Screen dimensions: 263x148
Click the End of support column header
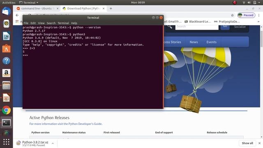[x=164, y=132]
